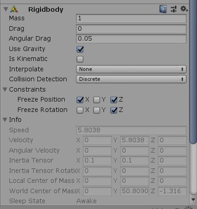Click the Collision Detection label
The width and height of the screenshot is (197, 209).
[38, 79]
